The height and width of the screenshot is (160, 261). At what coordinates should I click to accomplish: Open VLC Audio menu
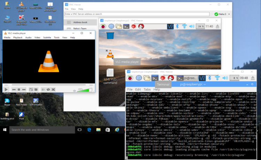(x=28, y=37)
